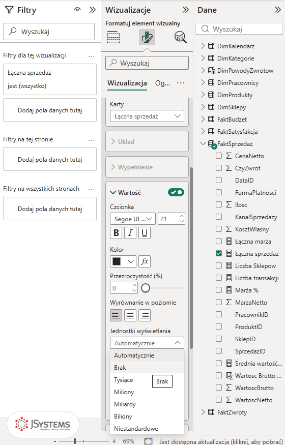Click the update available status message
The width and height of the screenshot is (285, 445).
coord(221,441)
